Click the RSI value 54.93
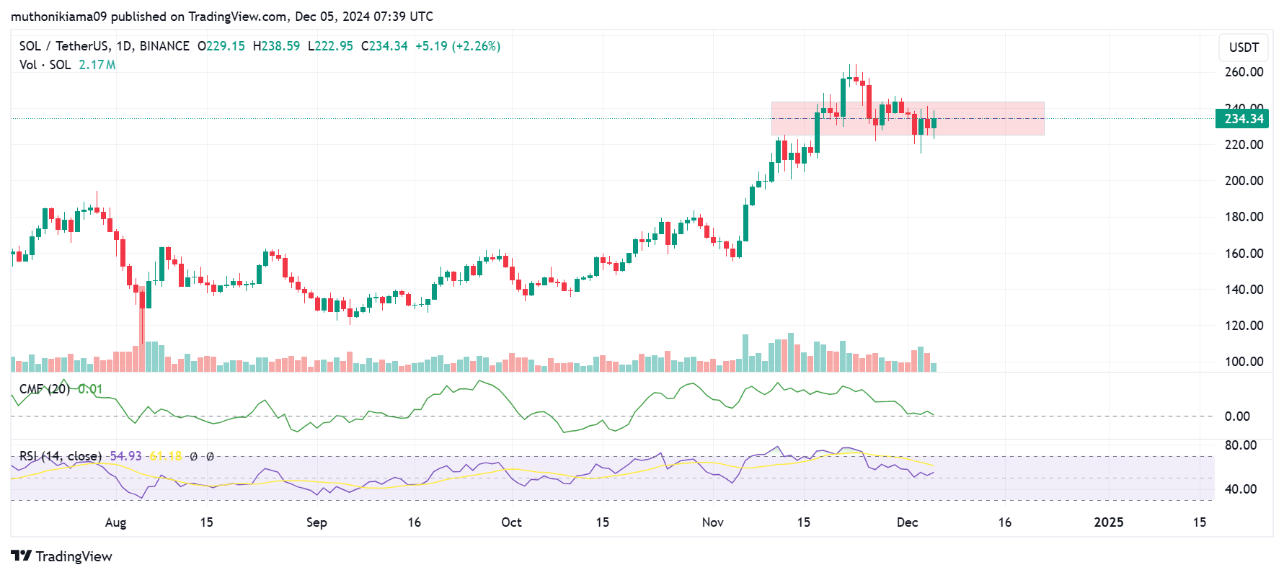Screen dimensions: 1284x575 (x=125, y=456)
